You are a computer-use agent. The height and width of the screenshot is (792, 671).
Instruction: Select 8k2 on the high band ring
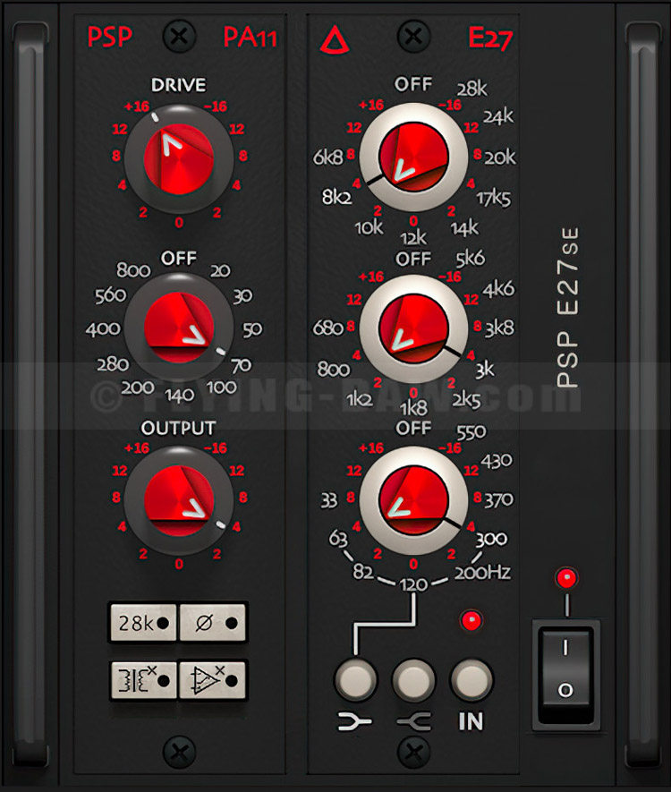(336, 197)
